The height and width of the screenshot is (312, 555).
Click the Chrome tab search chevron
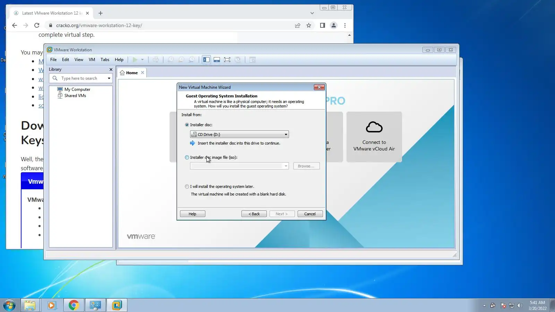click(312, 13)
